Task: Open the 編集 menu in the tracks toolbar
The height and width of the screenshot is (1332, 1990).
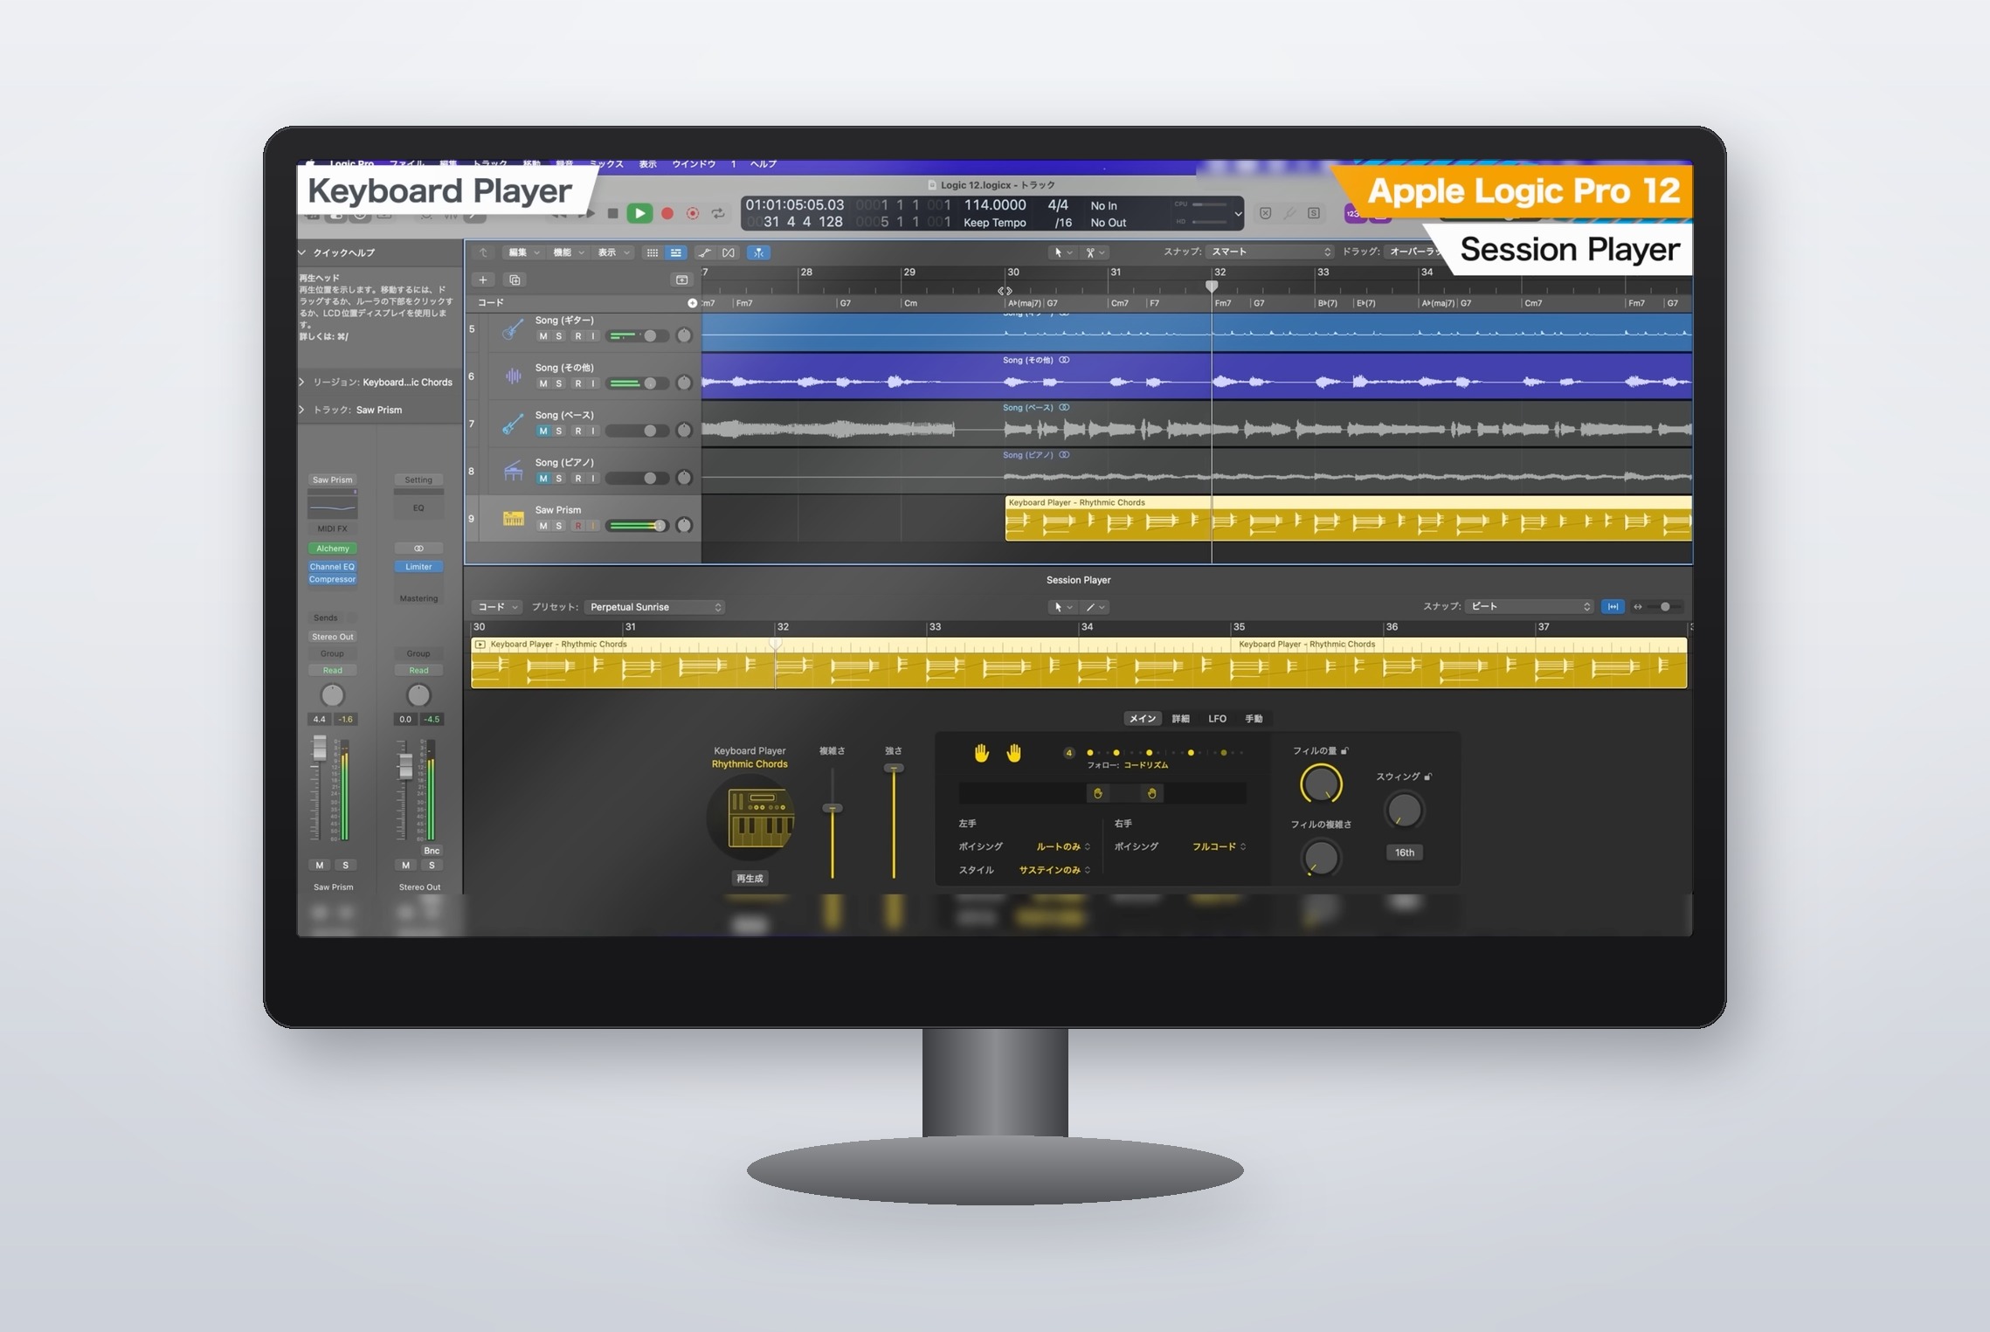Action: pyautogui.click(x=522, y=252)
